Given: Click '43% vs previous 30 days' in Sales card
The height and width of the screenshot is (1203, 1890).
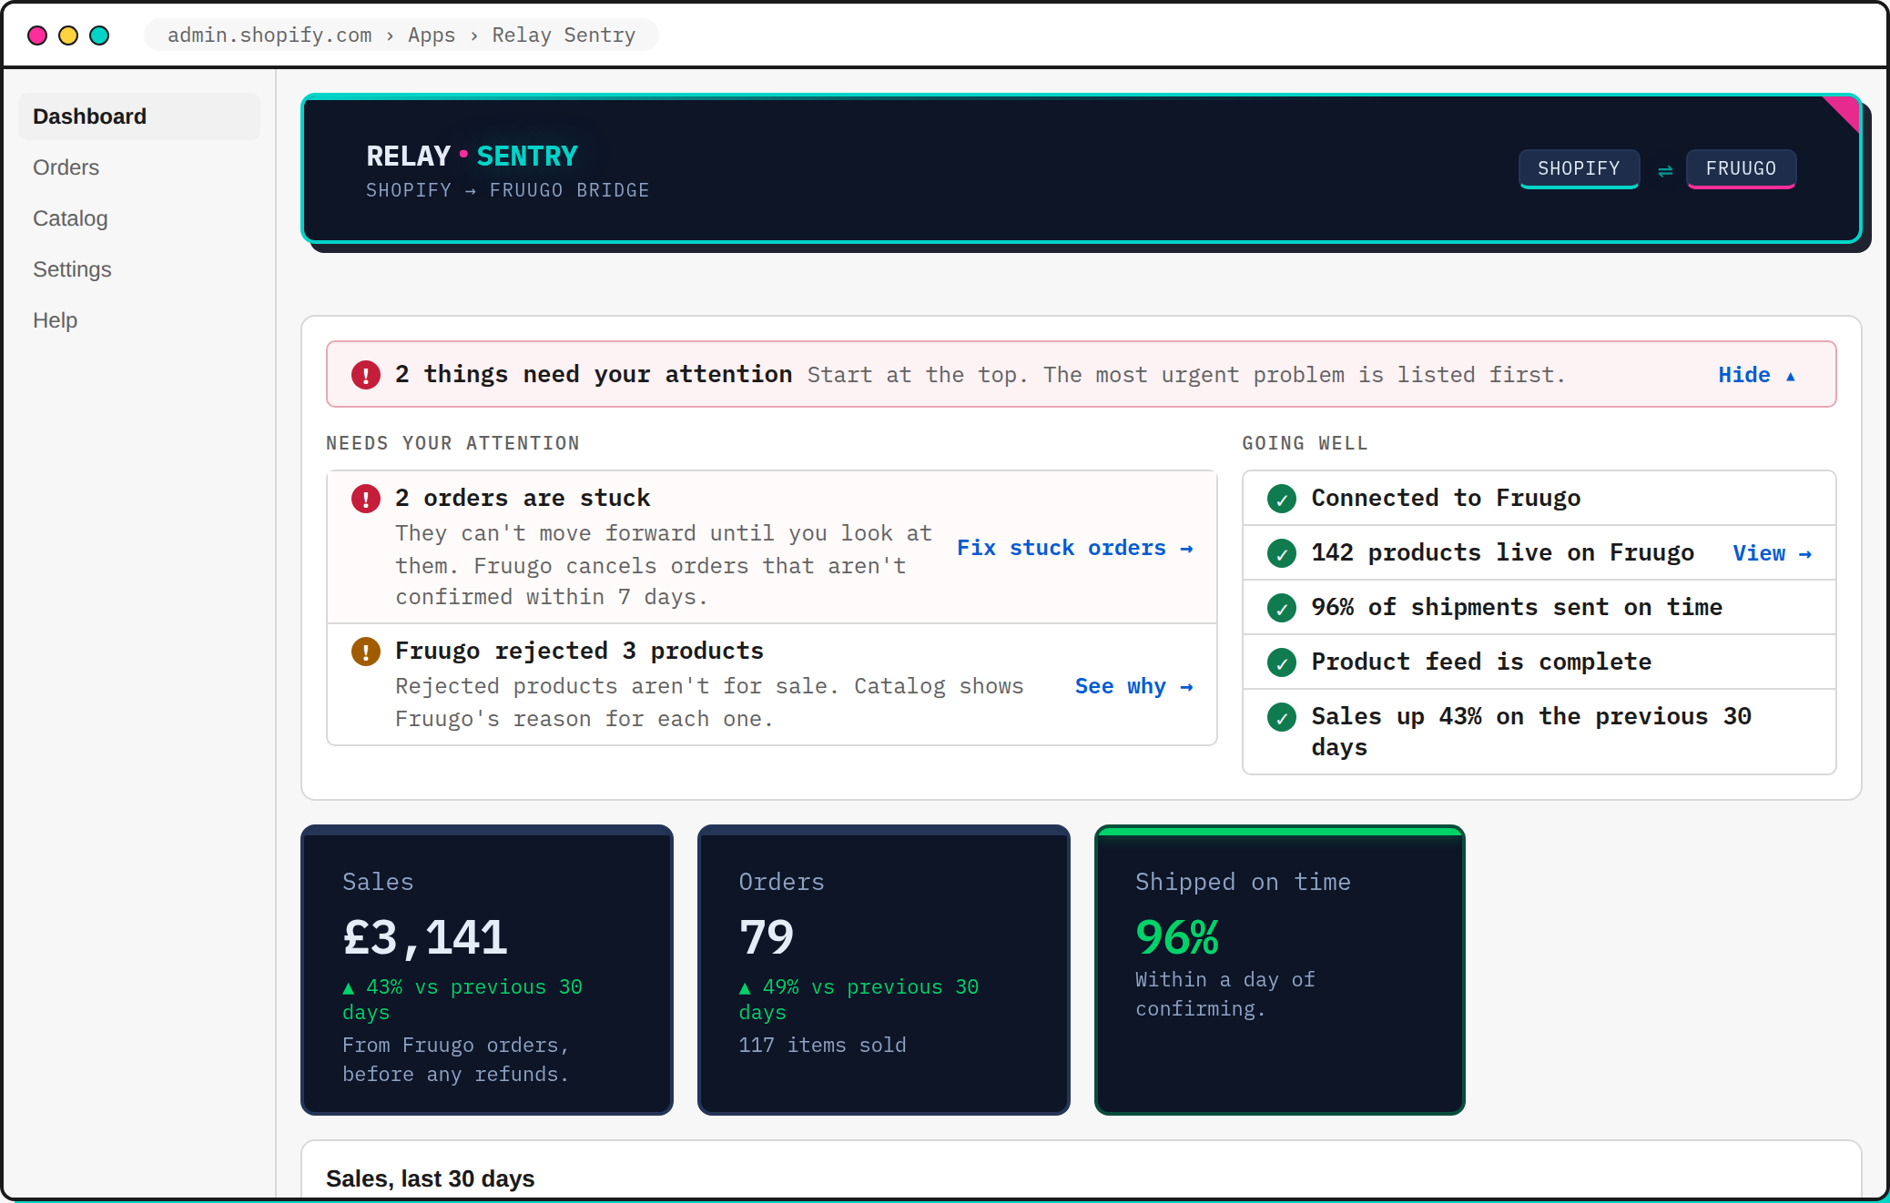Looking at the screenshot, I should click(x=462, y=999).
